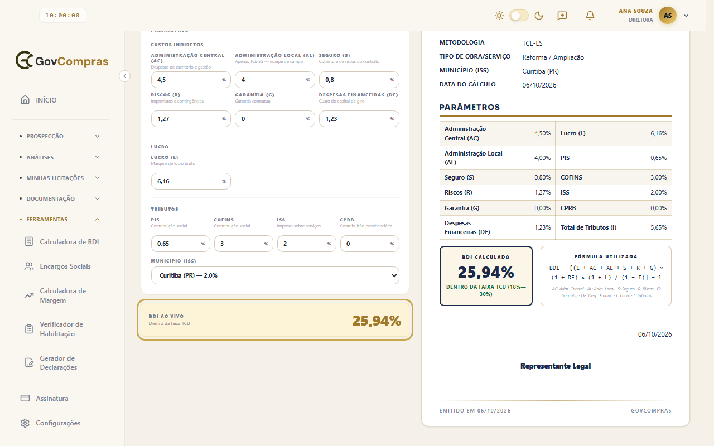Open the user account menu chevron
The width and height of the screenshot is (714, 446).
coord(686,16)
